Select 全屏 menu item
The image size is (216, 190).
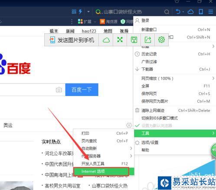click(174, 86)
